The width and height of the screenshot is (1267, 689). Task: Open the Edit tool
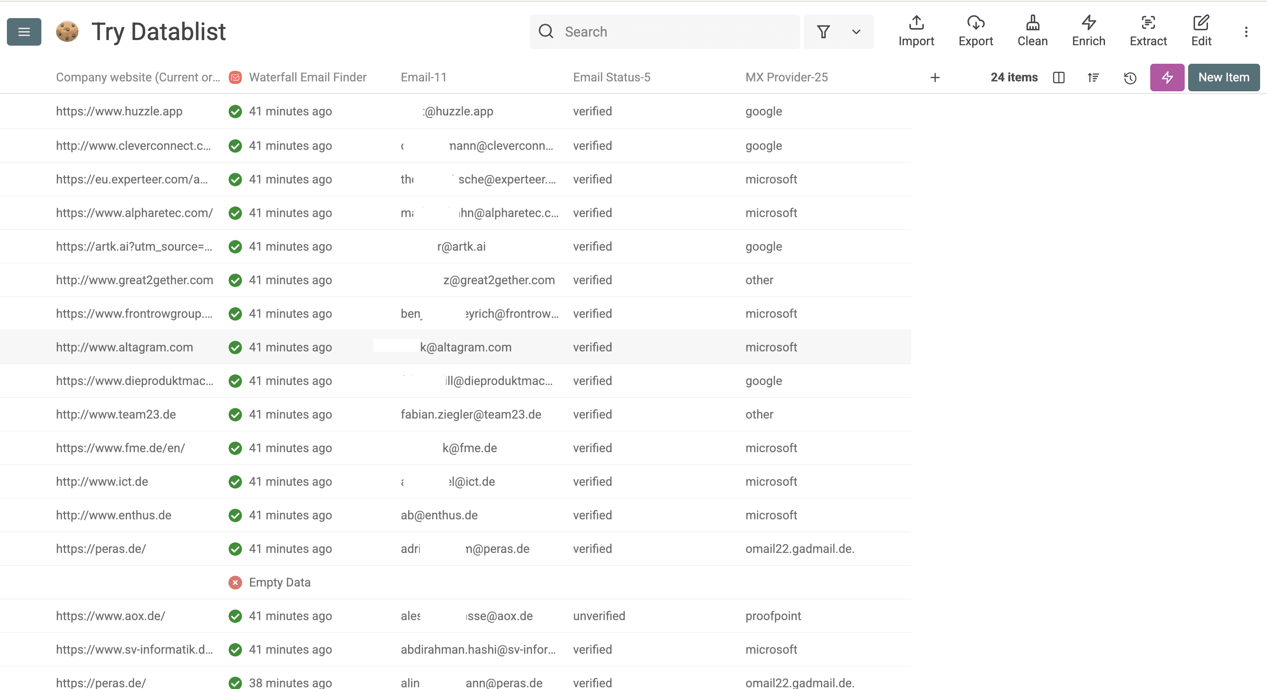tap(1201, 31)
